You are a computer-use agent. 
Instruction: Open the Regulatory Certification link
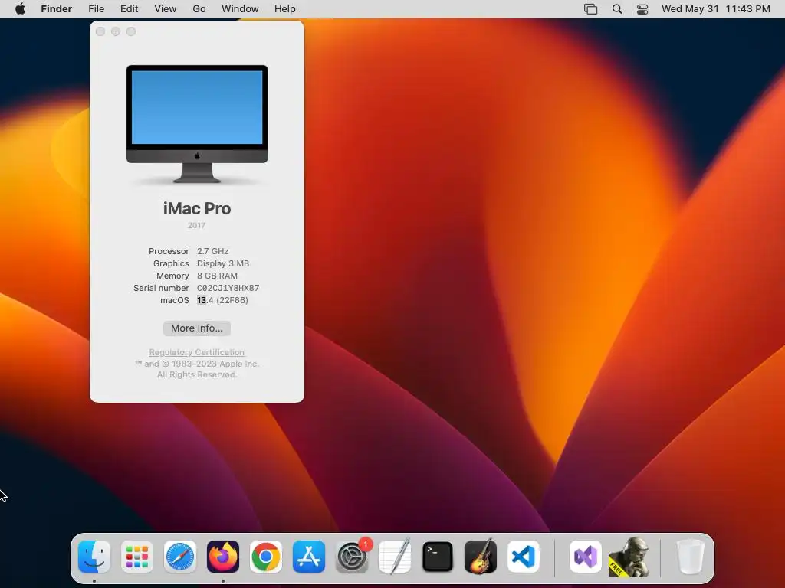(x=197, y=352)
